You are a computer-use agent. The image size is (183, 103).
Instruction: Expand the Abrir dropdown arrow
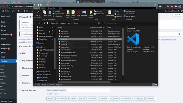pyautogui.click(x=120, y=11)
